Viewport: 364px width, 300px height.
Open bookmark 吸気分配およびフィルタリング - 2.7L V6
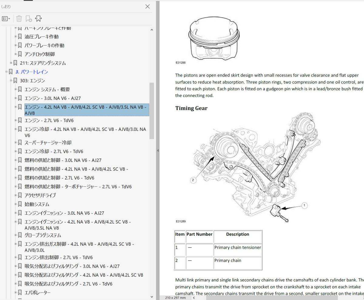[68, 284]
